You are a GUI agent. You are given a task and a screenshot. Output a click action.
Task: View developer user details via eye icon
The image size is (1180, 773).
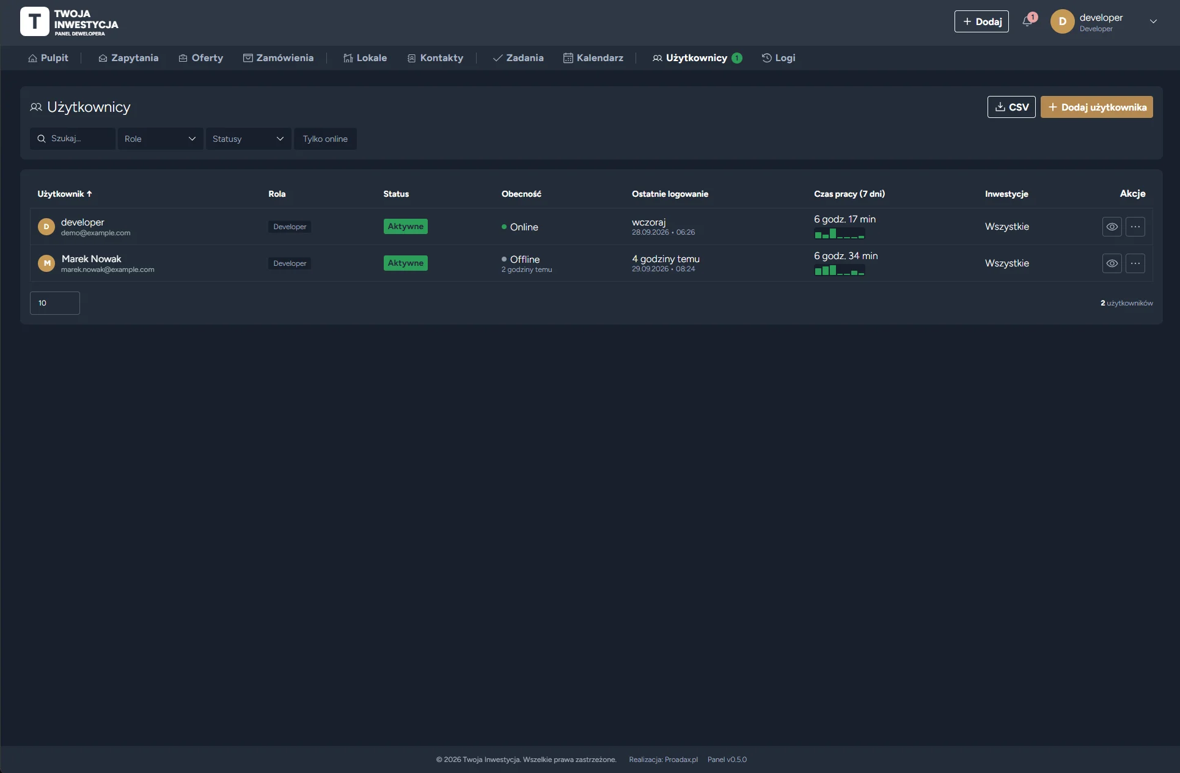(1112, 227)
